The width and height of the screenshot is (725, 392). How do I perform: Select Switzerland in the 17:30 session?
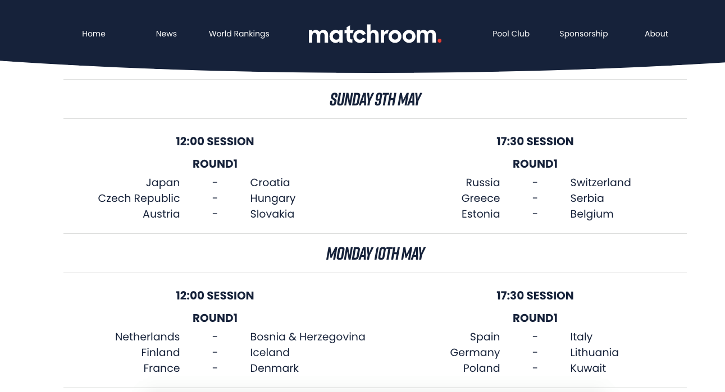(x=600, y=182)
